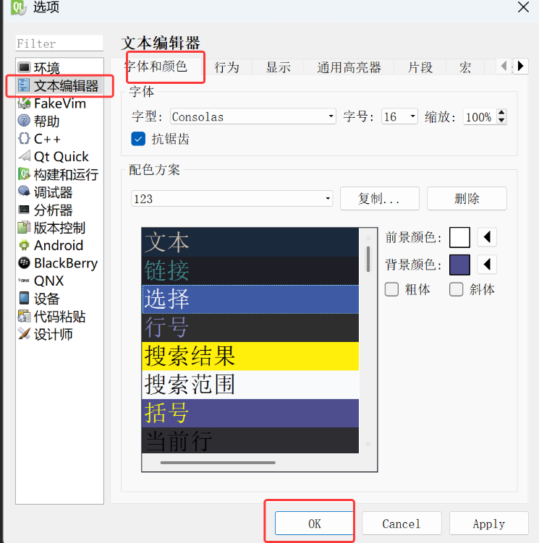Open the 帮助 help icon
The height and width of the screenshot is (543, 539).
(x=24, y=121)
